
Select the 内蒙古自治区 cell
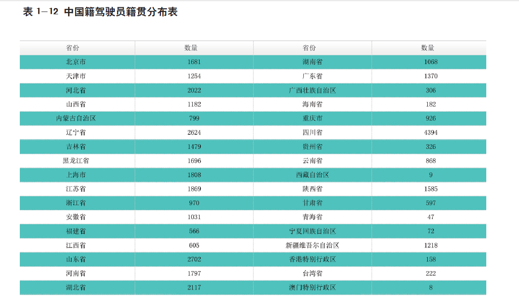click(76, 118)
